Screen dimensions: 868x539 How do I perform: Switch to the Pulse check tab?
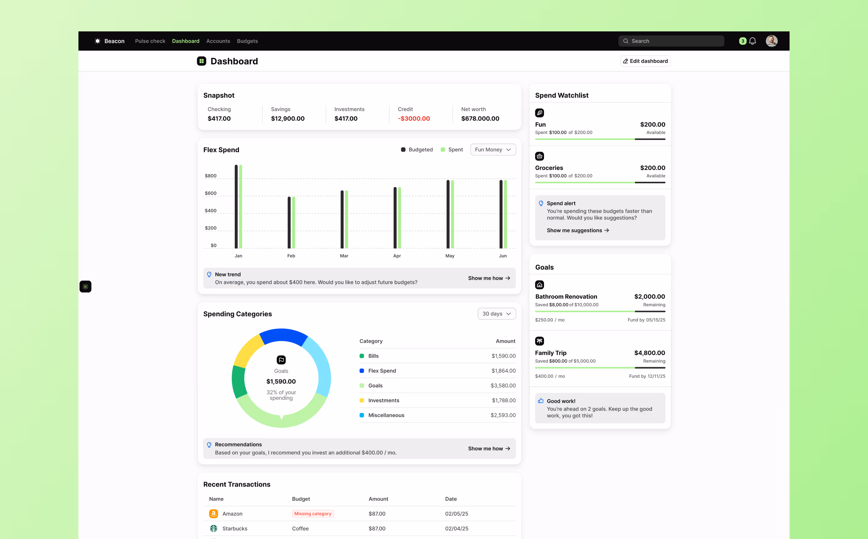click(x=150, y=41)
